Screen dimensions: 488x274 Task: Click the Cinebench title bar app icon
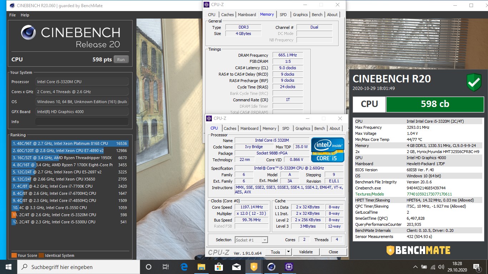[12, 5]
